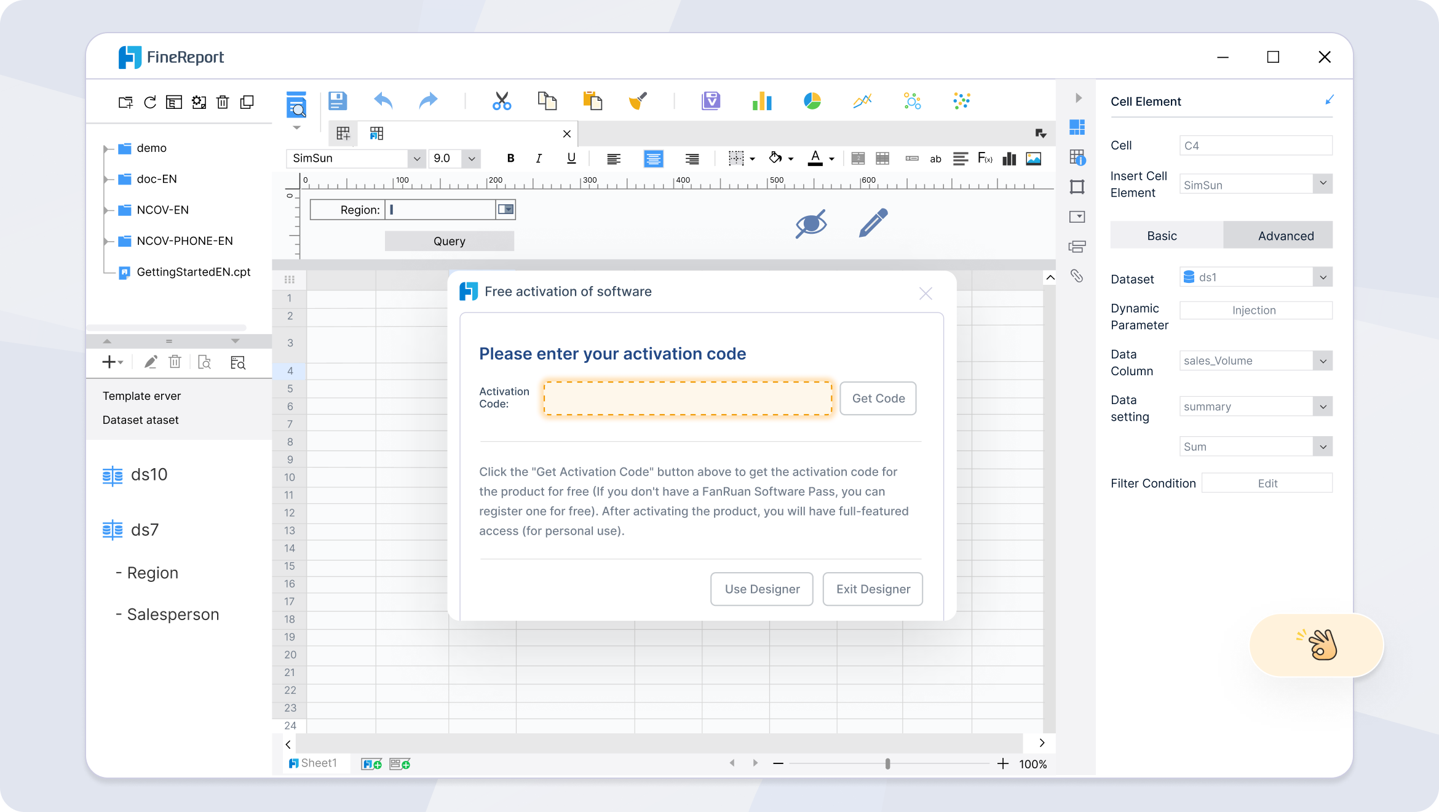Click the refresh icon in file panel

pyautogui.click(x=149, y=102)
